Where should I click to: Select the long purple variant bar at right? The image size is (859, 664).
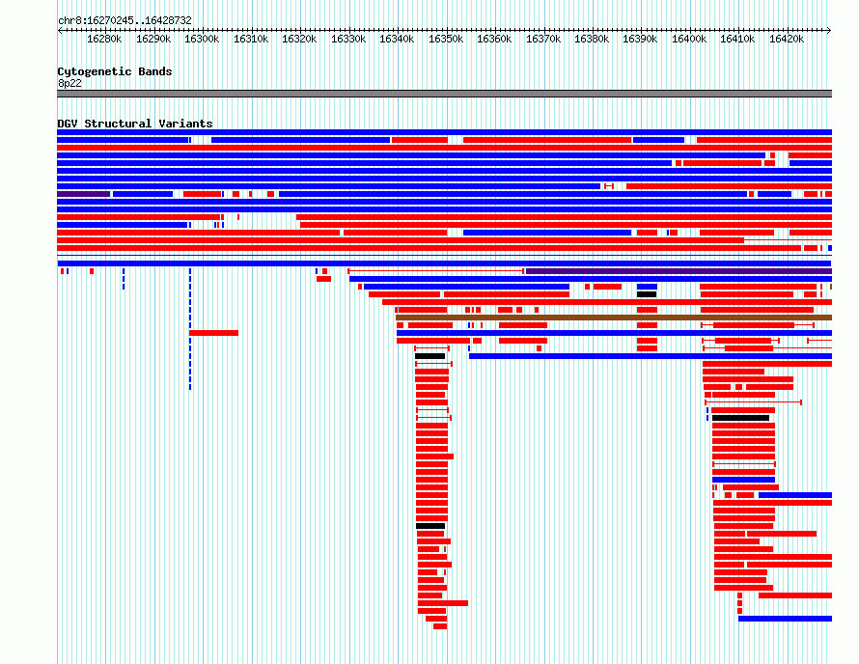(x=679, y=271)
